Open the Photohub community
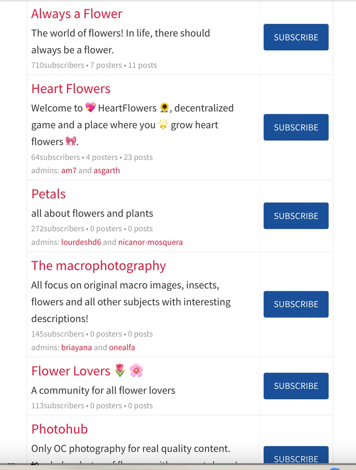 [x=60, y=429]
